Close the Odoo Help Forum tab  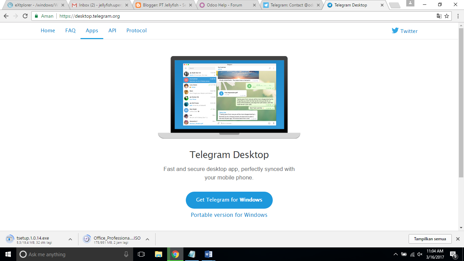[x=254, y=5]
